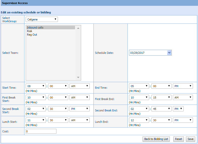Open the Select WorkGroup dropdown
Screen dimensions: 198x144
pos(42,19)
